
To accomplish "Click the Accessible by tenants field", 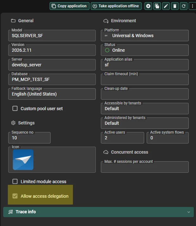I will [145, 109].
